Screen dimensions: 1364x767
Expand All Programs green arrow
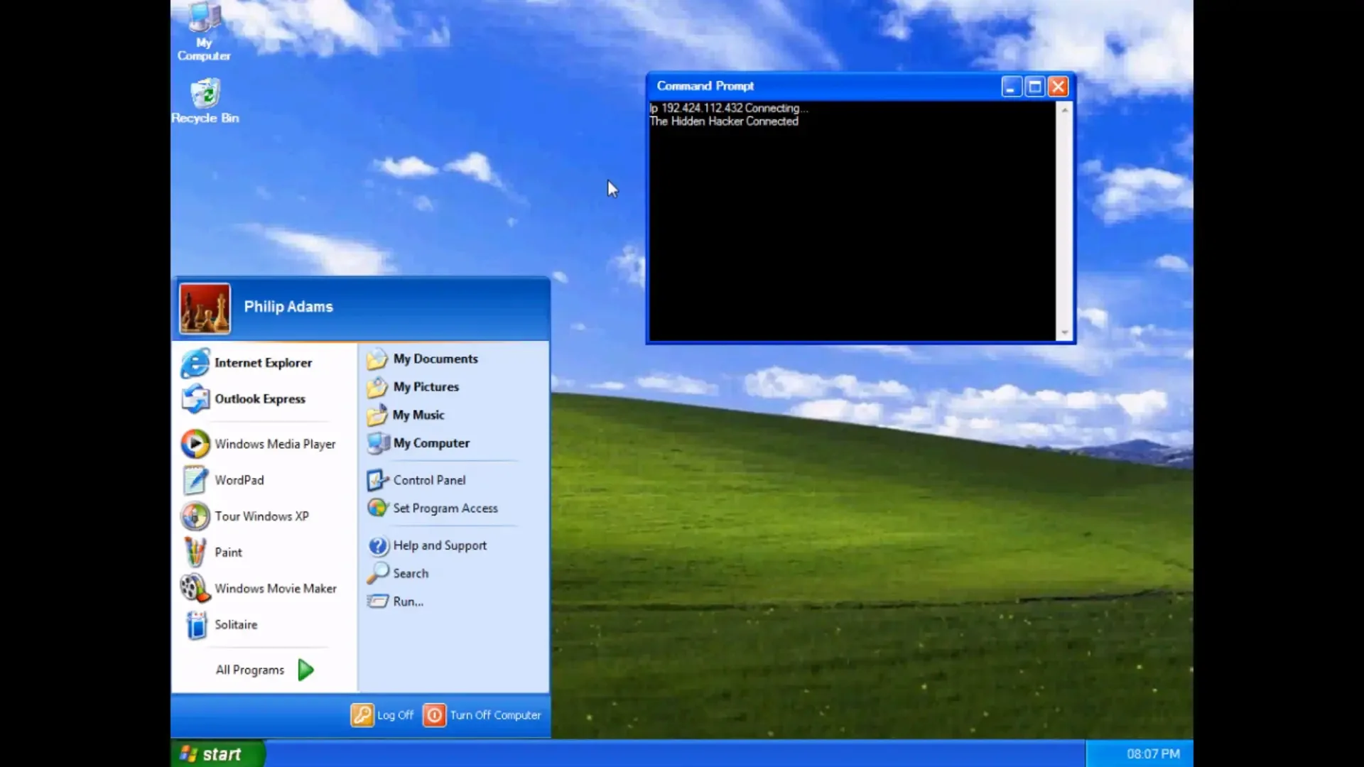click(x=305, y=670)
